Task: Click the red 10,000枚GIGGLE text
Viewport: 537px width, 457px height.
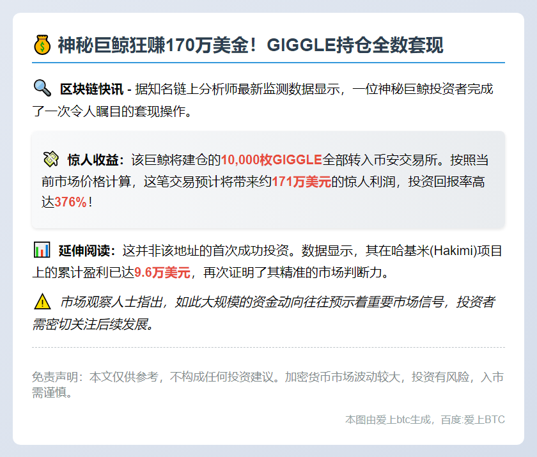Action: pos(272,160)
